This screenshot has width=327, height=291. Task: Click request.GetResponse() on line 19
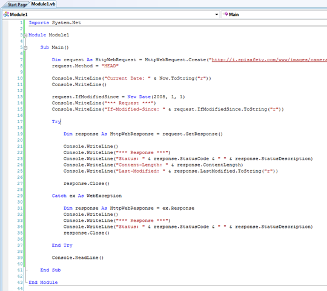click(x=193, y=134)
